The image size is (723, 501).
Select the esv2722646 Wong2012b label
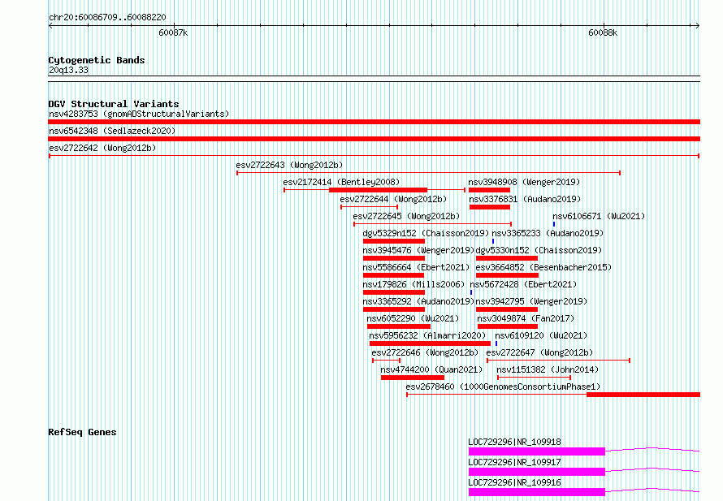tap(425, 352)
